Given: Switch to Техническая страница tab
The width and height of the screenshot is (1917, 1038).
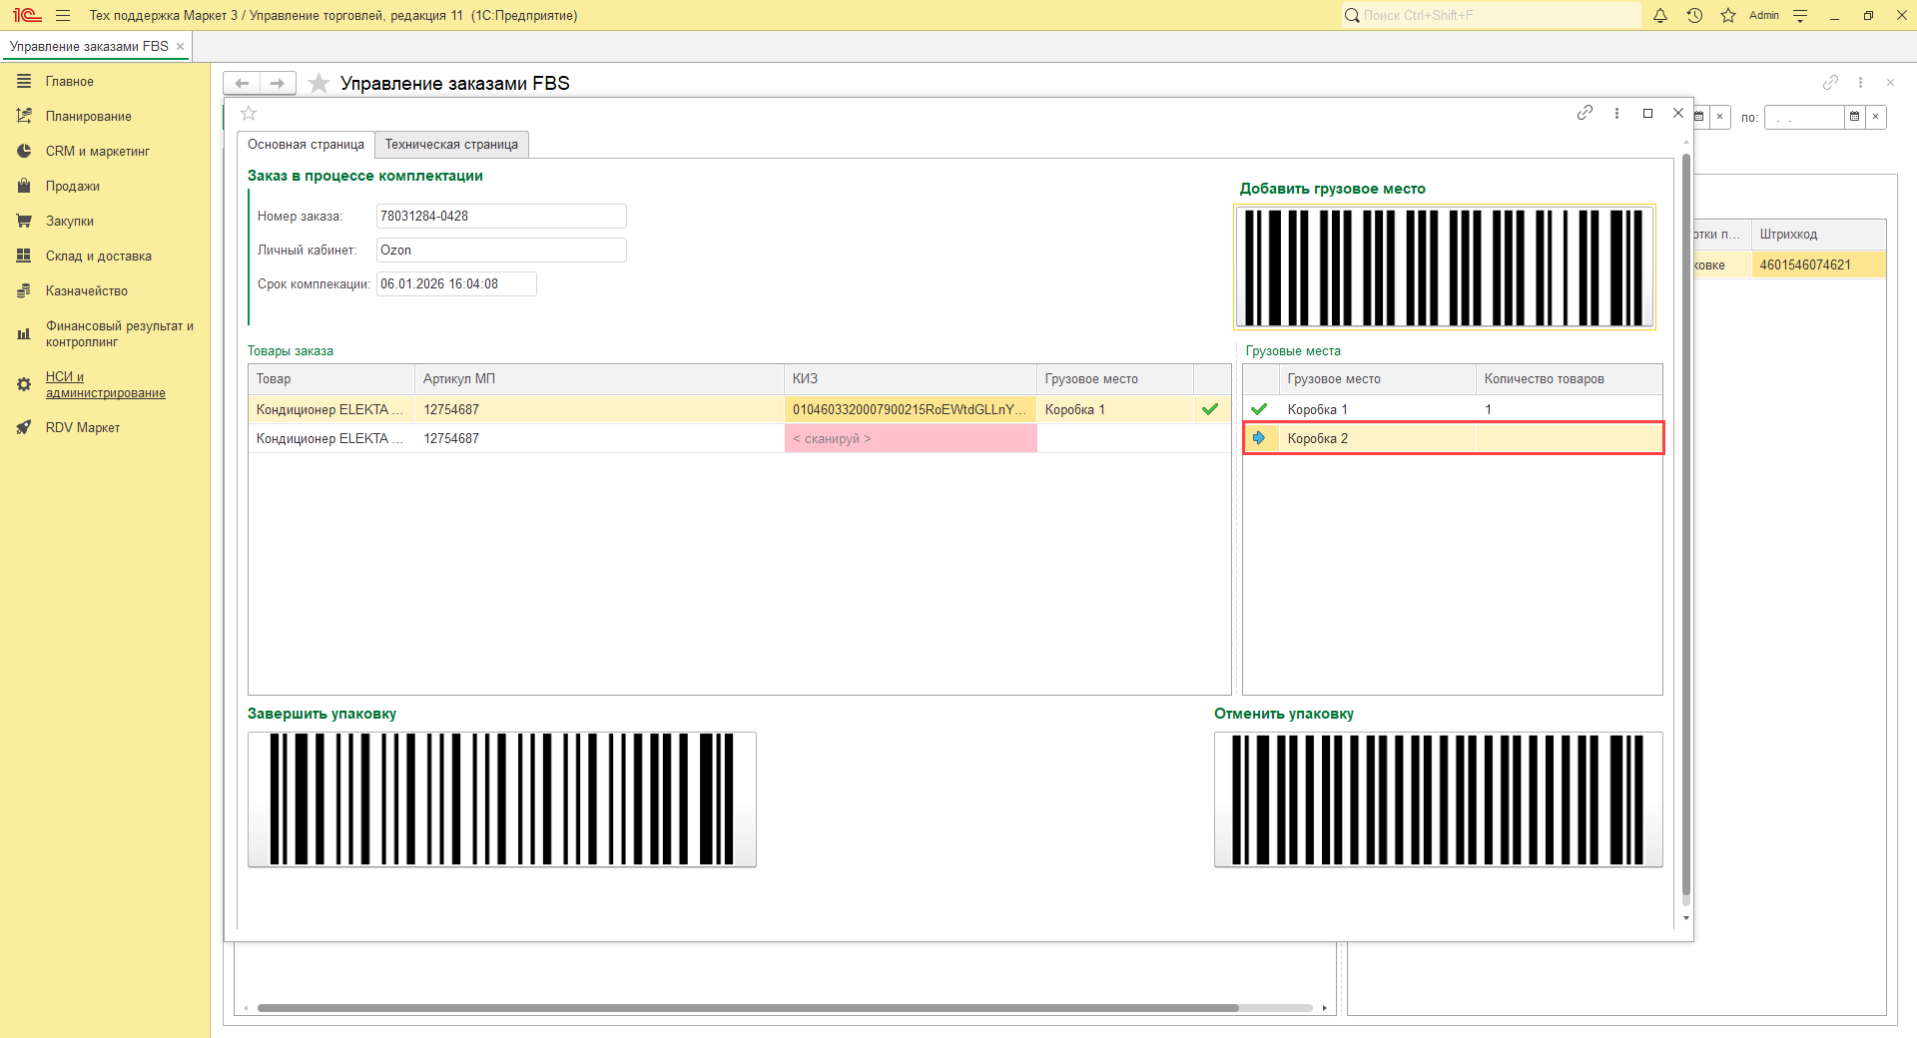Looking at the screenshot, I should click(x=451, y=145).
